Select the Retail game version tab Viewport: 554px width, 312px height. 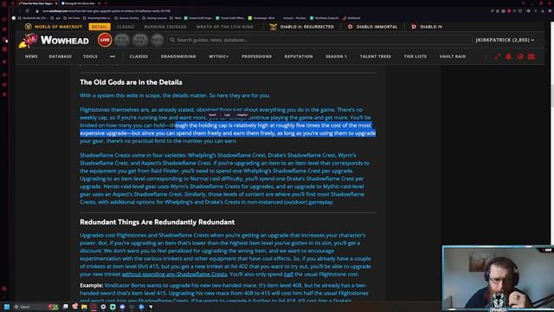point(100,27)
